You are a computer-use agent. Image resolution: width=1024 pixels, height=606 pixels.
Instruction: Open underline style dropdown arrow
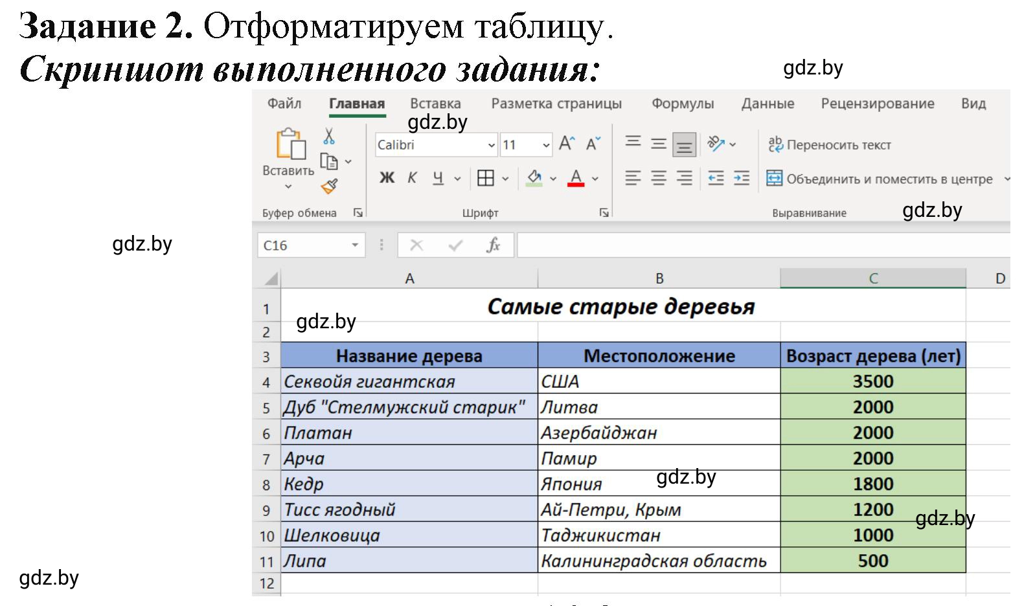457,179
